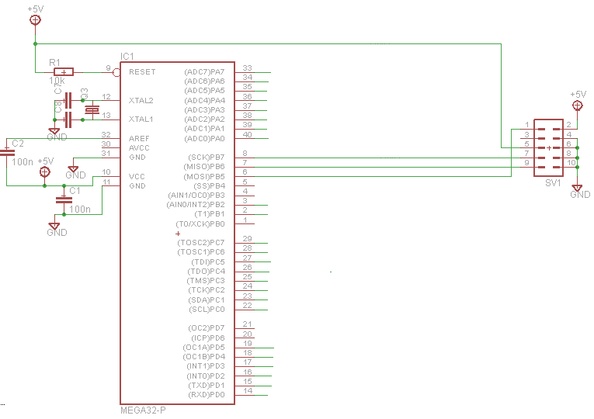Click the GND symbol wired to pin 31
Screen dimensions: 594x419
coord(73,169)
